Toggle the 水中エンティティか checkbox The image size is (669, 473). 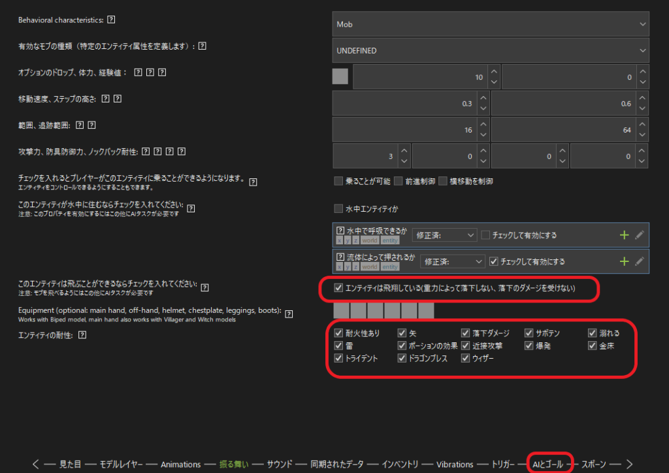coord(338,209)
